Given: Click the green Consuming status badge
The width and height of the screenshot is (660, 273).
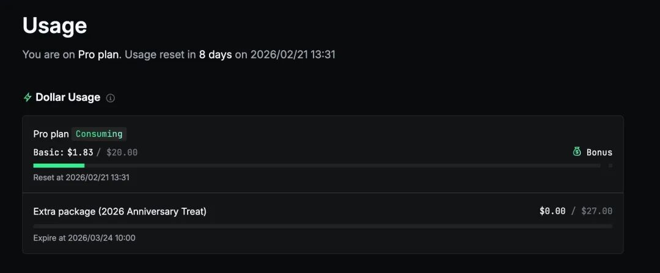Looking at the screenshot, I should coord(99,134).
